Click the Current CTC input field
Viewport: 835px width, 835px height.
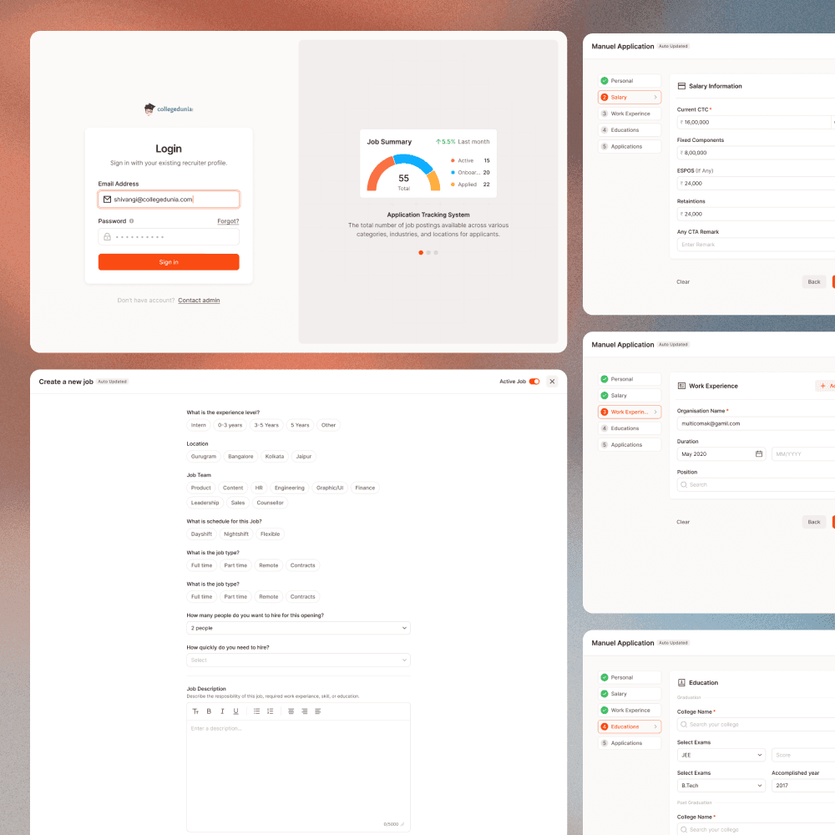[753, 122]
